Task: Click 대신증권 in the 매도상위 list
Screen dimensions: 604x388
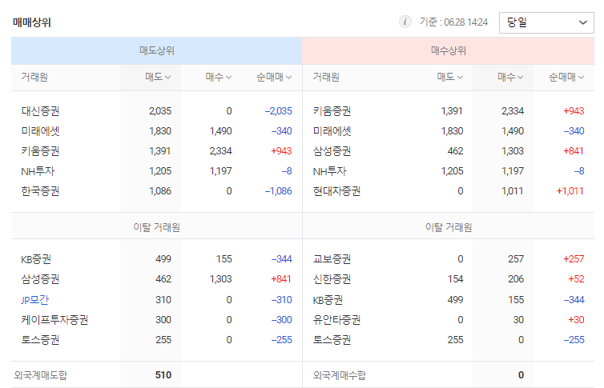Action: point(40,111)
